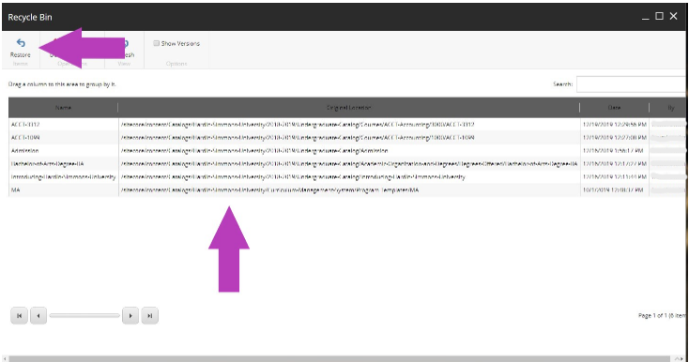The image size is (689, 362).
Task: Go to the next page with the pager
Action: (x=130, y=315)
